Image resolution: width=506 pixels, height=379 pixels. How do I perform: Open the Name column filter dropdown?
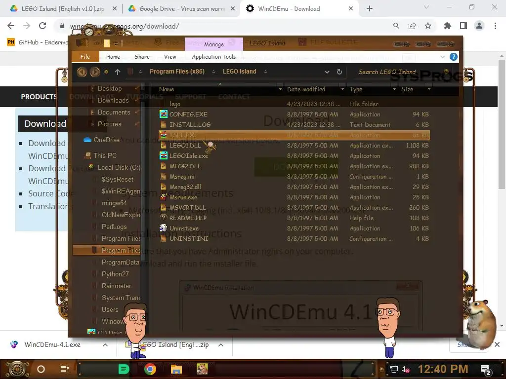coord(280,89)
